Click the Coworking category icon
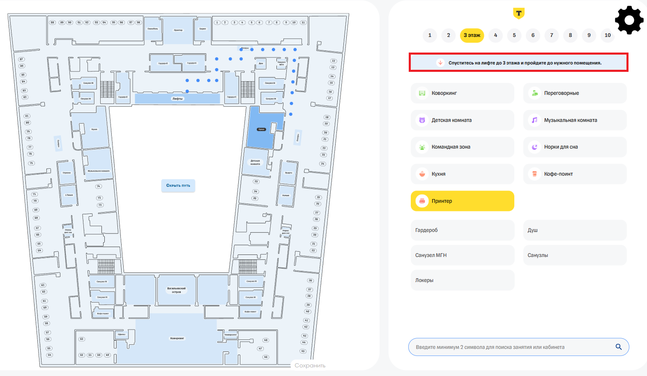 422,93
